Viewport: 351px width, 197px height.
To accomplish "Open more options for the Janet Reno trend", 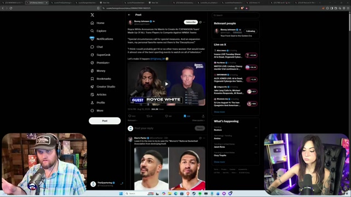I will 256,144.
